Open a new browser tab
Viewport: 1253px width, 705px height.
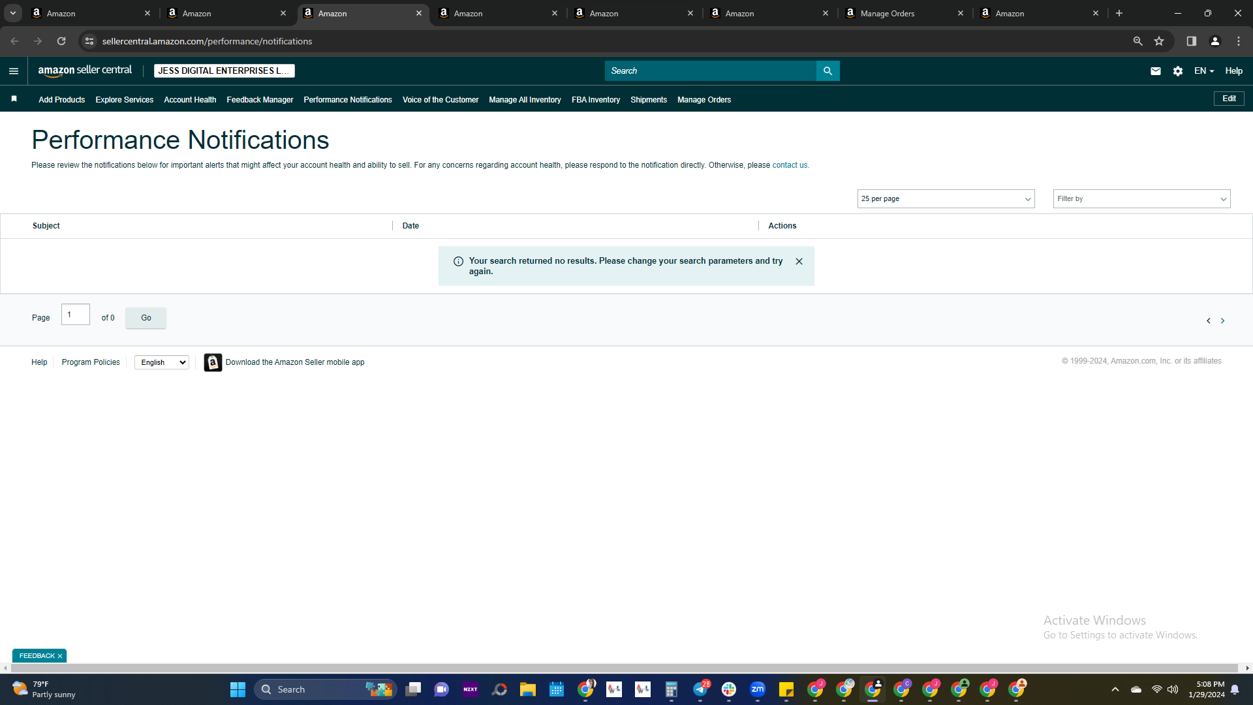pos(1119,13)
